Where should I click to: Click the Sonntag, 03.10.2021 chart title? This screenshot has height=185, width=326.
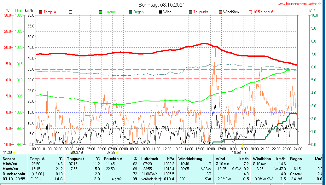161,5
